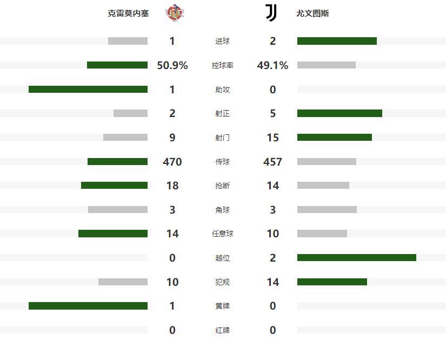The height and width of the screenshot is (349, 446).
Task: Click Juventus green shots on target bar
Action: [340, 113]
